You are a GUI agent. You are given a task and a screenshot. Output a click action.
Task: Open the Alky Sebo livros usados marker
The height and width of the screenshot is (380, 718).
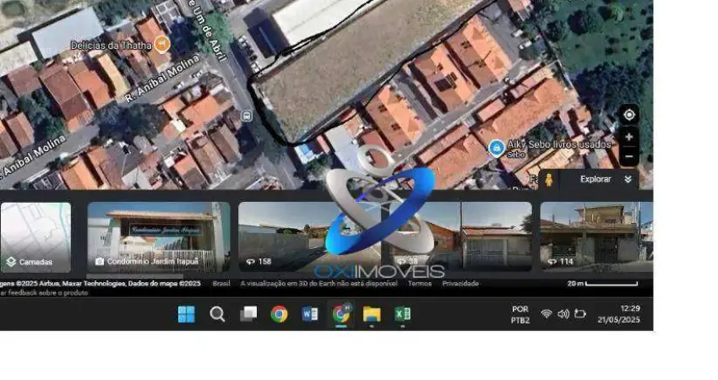(497, 149)
